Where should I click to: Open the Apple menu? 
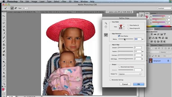tap(3, 1)
